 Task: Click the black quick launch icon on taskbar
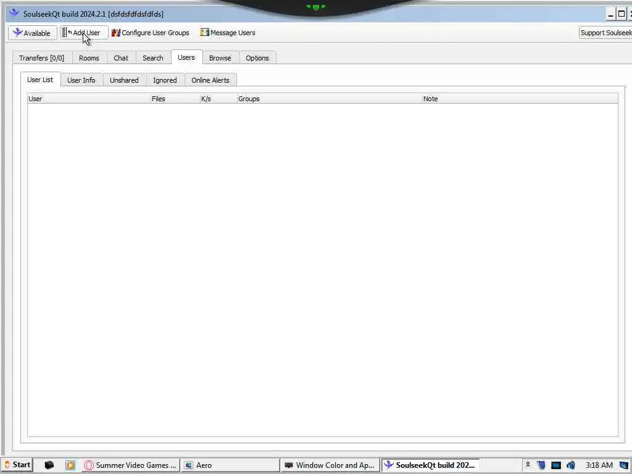point(49,465)
